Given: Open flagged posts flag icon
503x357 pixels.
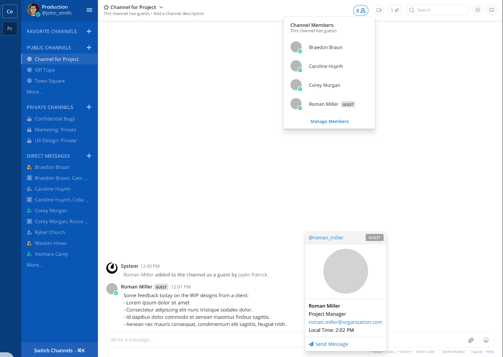Looking at the screenshot, I should click(492, 11).
